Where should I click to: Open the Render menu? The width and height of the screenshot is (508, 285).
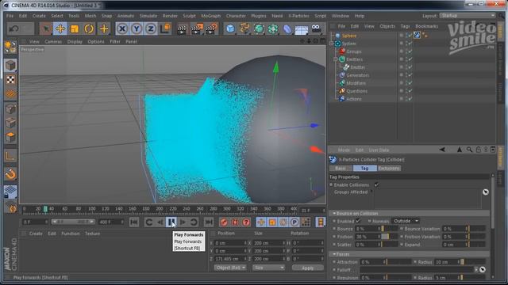coord(170,16)
